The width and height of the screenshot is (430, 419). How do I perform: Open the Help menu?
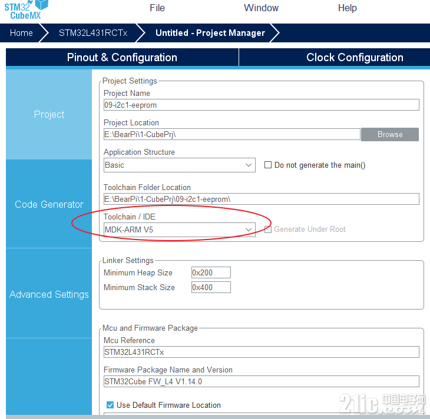tap(347, 8)
